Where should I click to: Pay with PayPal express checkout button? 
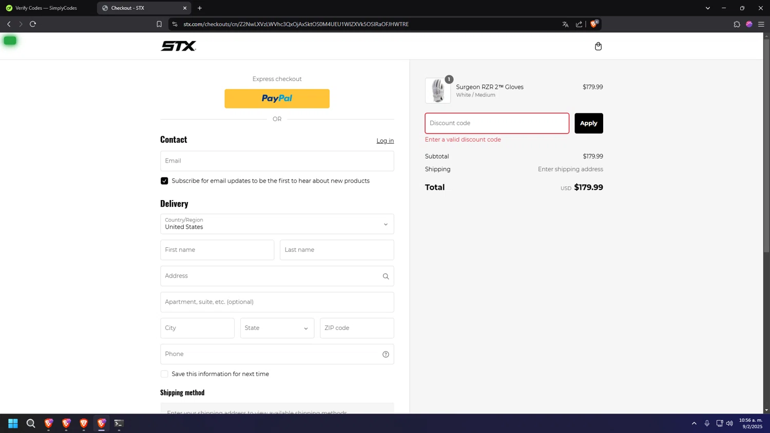[277, 99]
